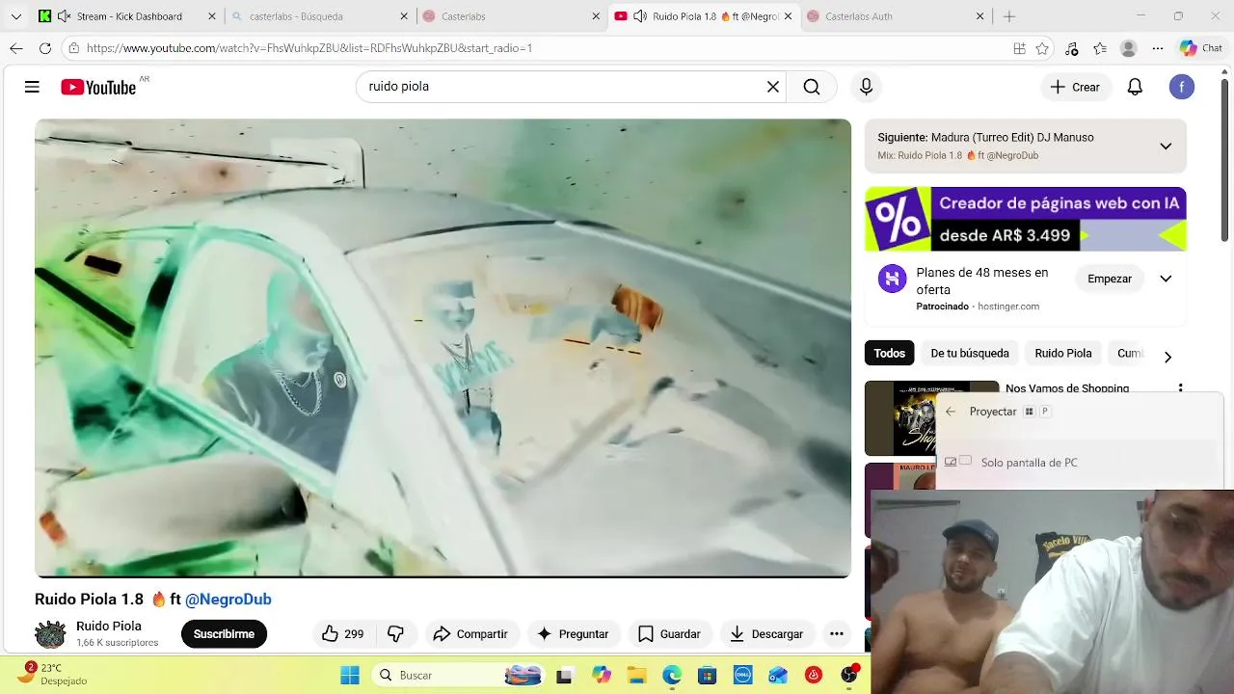Screen dimensions: 1234x694
Task: Expand the Hostinger ad details chevron
Action: click(x=1166, y=279)
